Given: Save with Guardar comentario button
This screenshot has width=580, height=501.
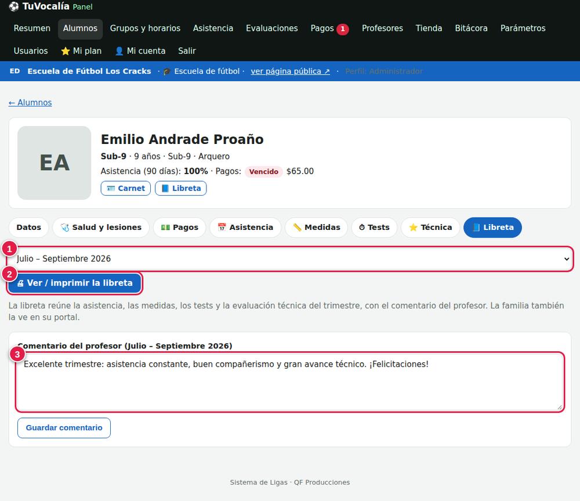Looking at the screenshot, I should coord(64,428).
